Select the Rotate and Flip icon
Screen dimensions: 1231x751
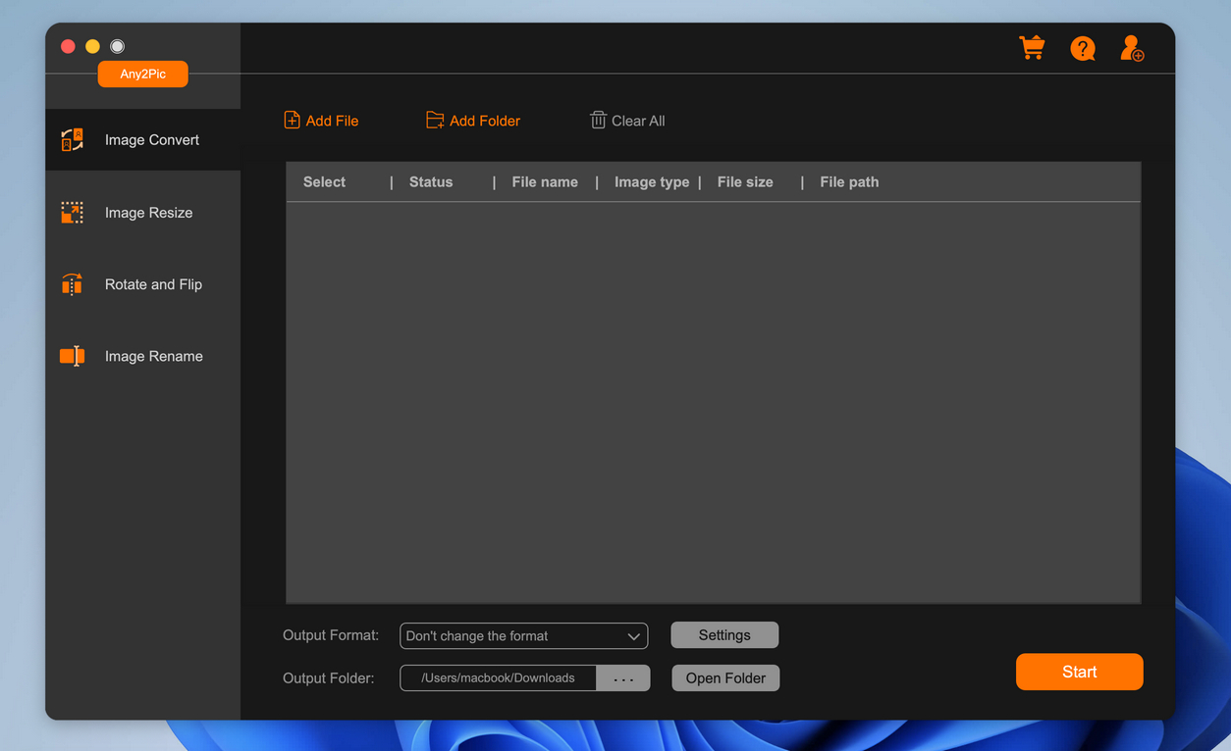[72, 283]
